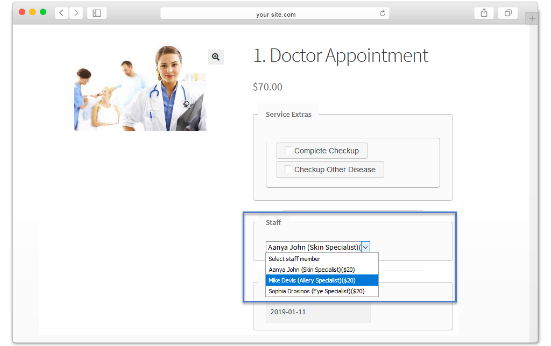
Task: Show all tabs overview icon
Action: [x=508, y=13]
